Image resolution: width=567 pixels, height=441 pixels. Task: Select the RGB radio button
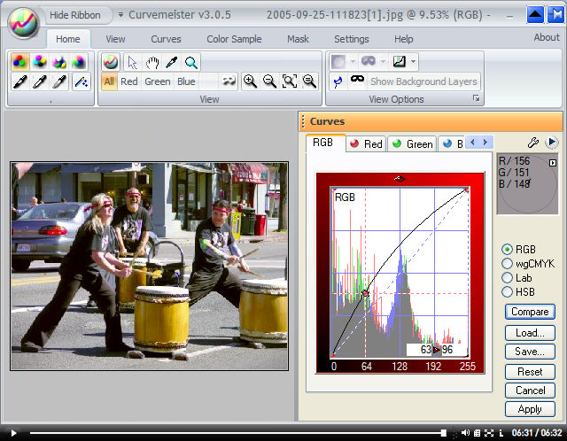click(x=508, y=250)
